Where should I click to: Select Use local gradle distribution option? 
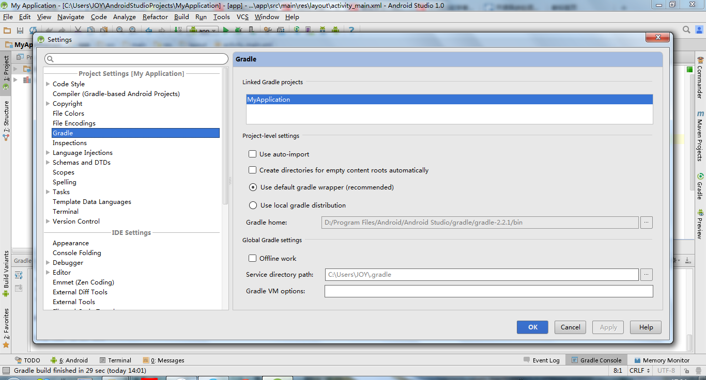(x=253, y=205)
